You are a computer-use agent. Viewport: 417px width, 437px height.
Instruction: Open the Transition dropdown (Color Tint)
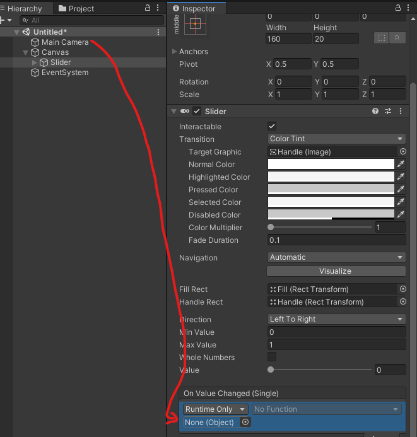[336, 139]
